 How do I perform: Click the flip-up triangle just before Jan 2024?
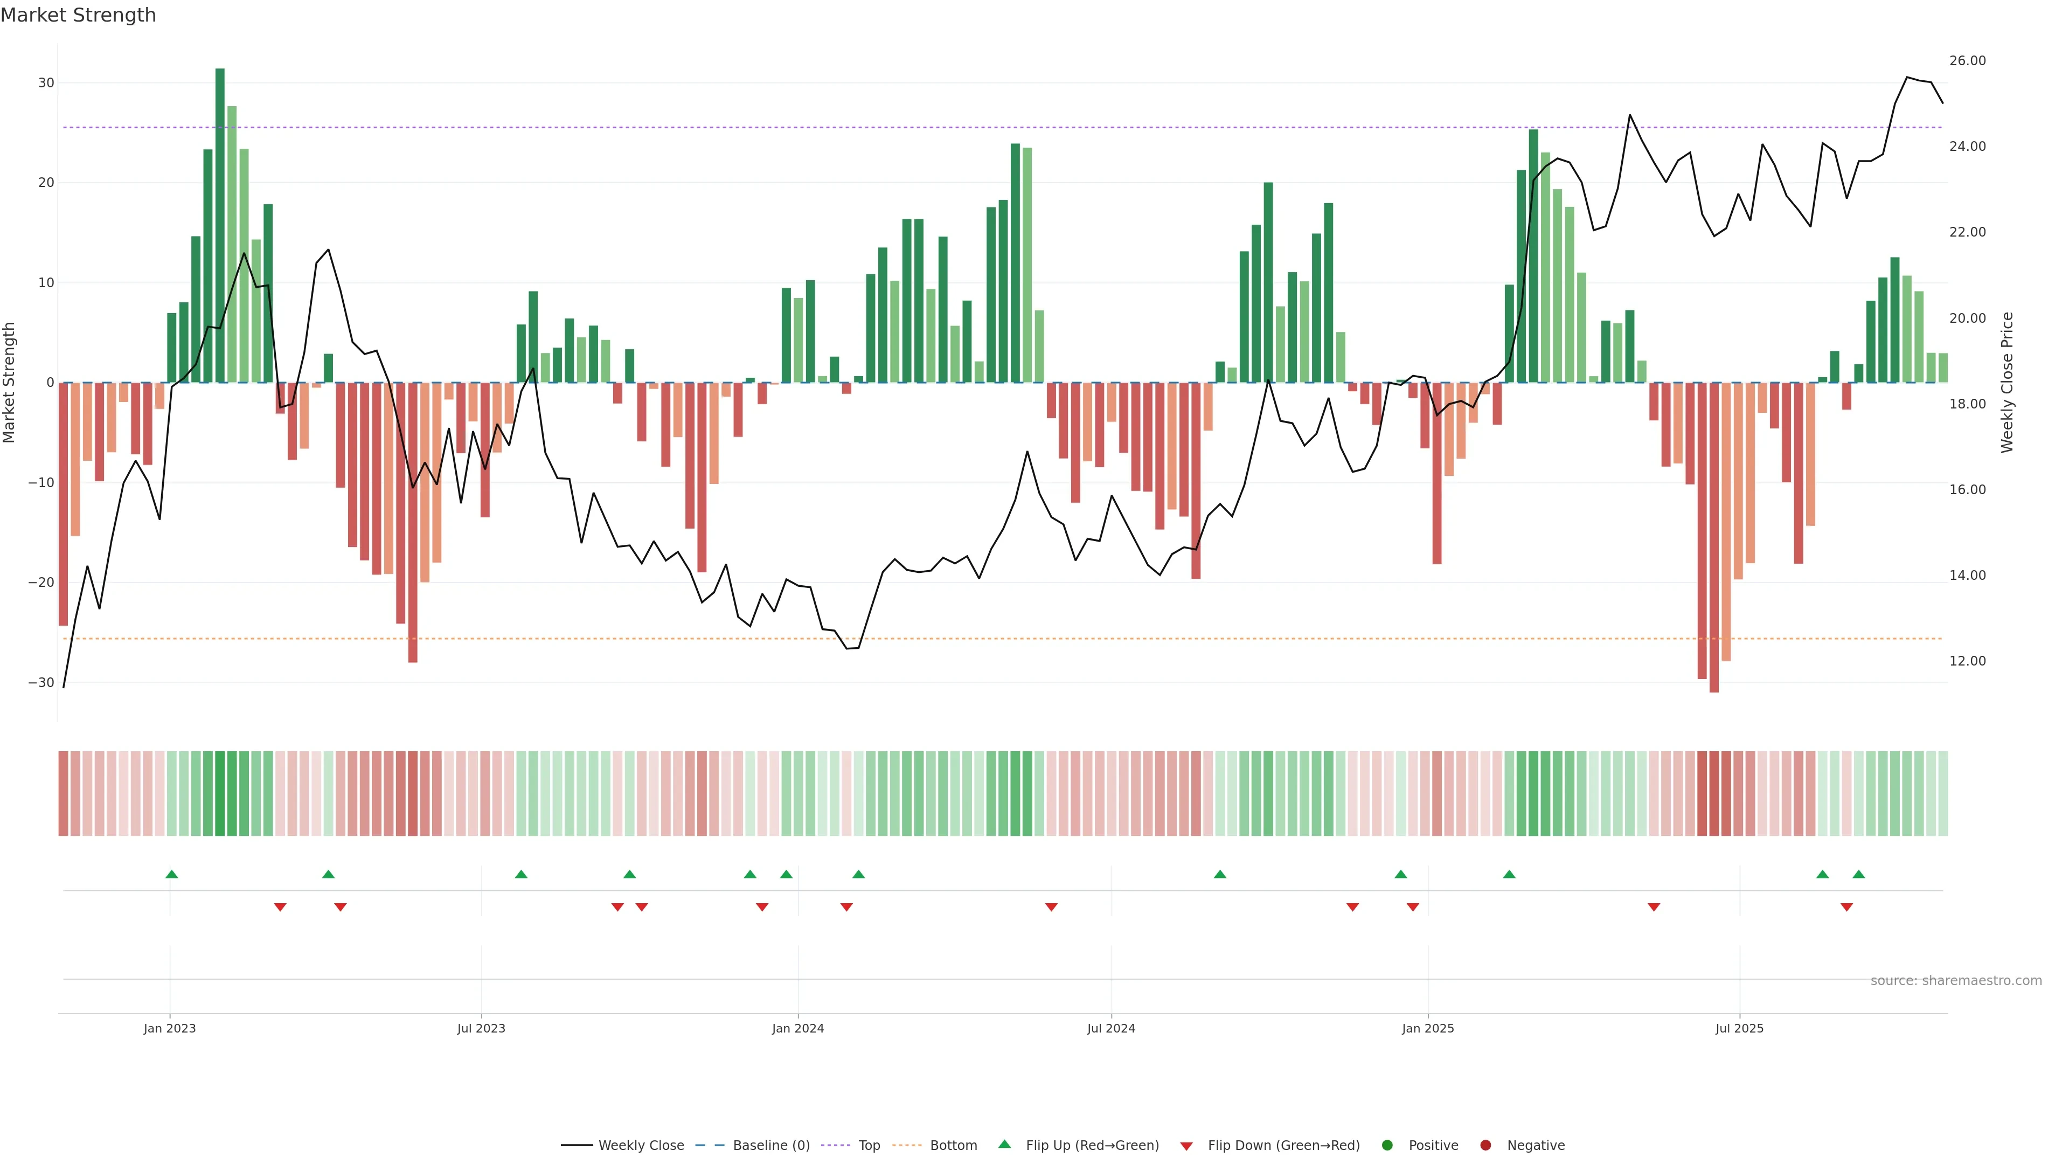pyautogui.click(x=786, y=874)
